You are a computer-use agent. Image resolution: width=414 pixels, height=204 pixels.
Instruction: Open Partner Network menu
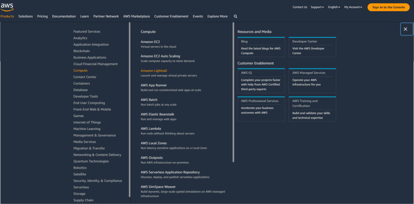tap(106, 16)
